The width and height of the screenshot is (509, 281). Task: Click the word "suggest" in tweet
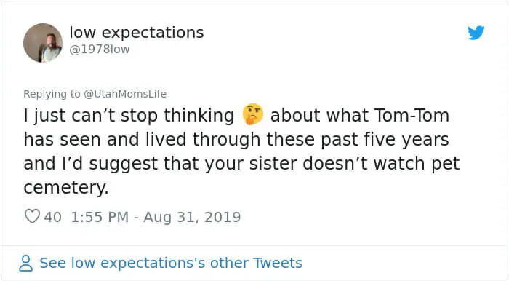tap(124, 164)
